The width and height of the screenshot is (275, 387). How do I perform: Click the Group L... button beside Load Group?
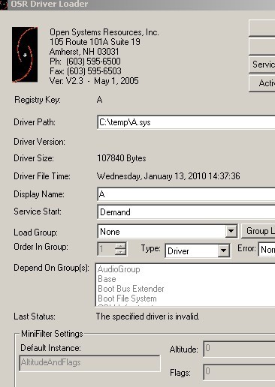(x=258, y=231)
